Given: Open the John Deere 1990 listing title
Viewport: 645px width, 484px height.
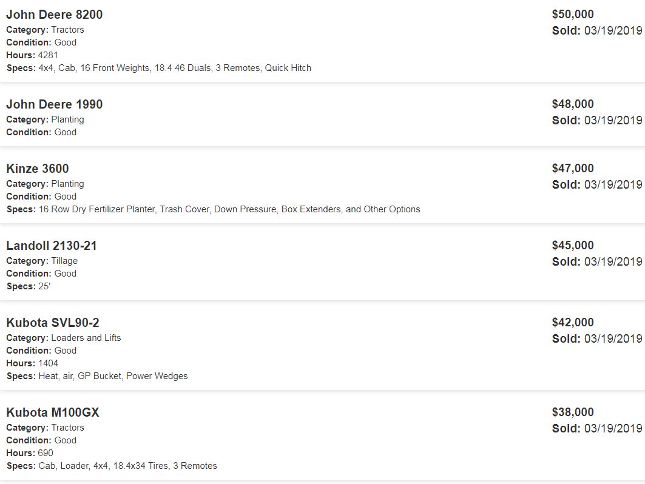Looking at the screenshot, I should click(x=55, y=104).
